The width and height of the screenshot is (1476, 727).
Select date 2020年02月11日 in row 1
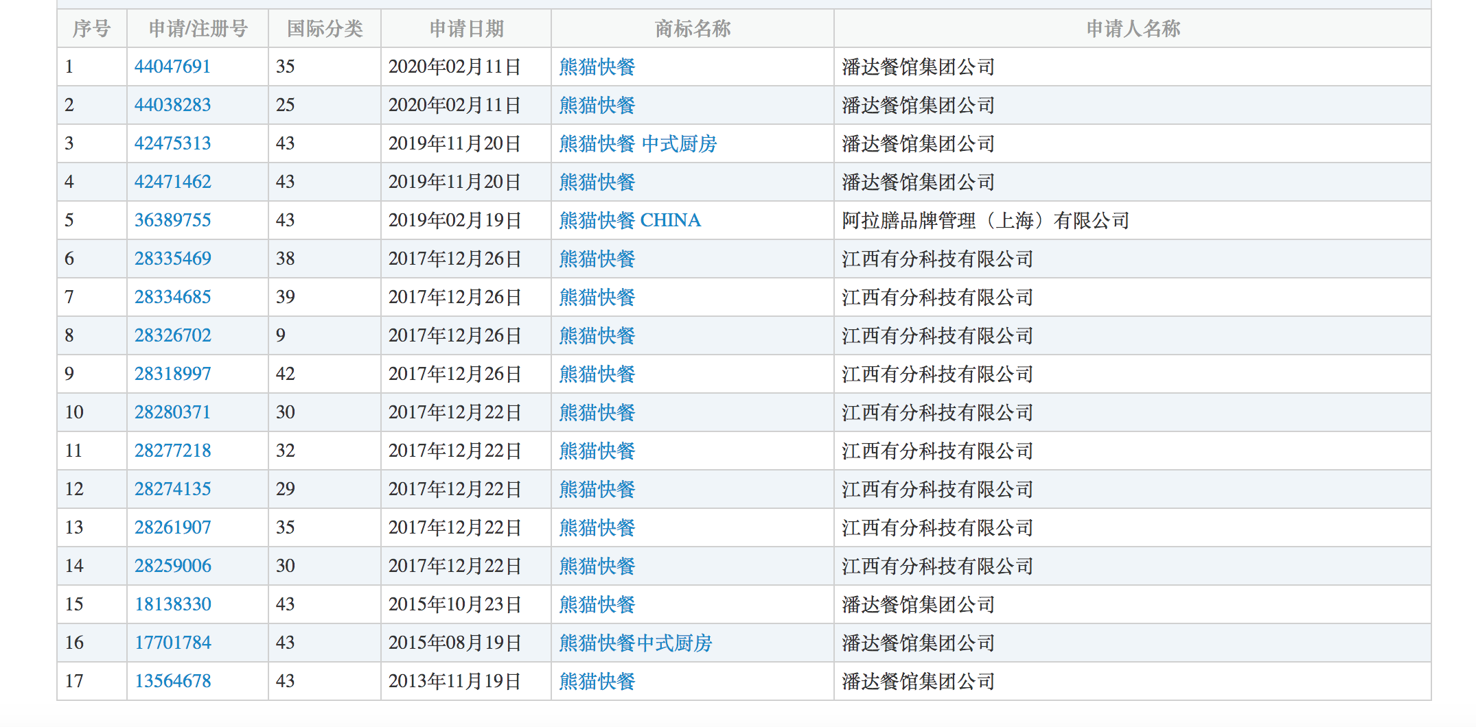tap(454, 67)
